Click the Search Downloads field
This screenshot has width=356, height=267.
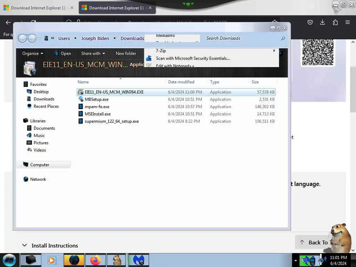(242, 38)
